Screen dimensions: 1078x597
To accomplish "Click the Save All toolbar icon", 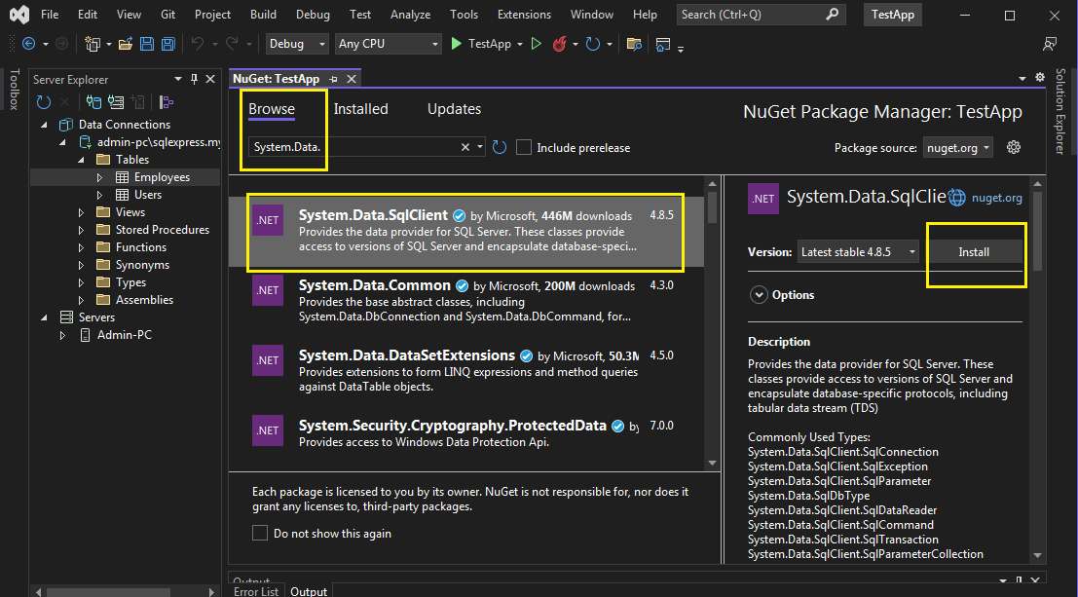I will coord(168,44).
